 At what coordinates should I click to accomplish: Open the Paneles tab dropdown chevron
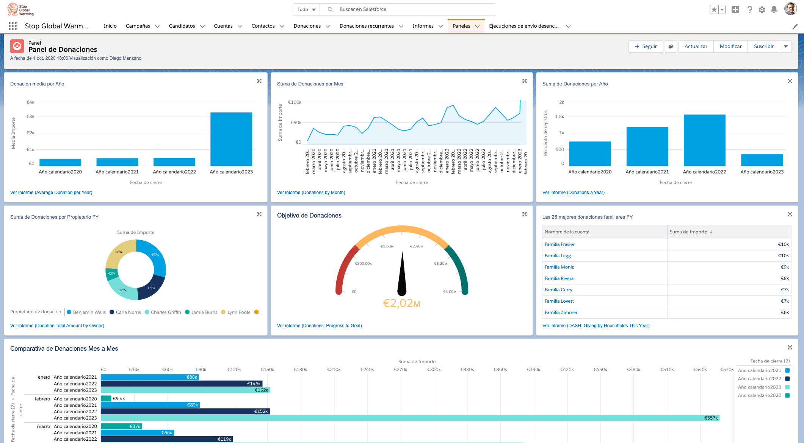pos(477,26)
